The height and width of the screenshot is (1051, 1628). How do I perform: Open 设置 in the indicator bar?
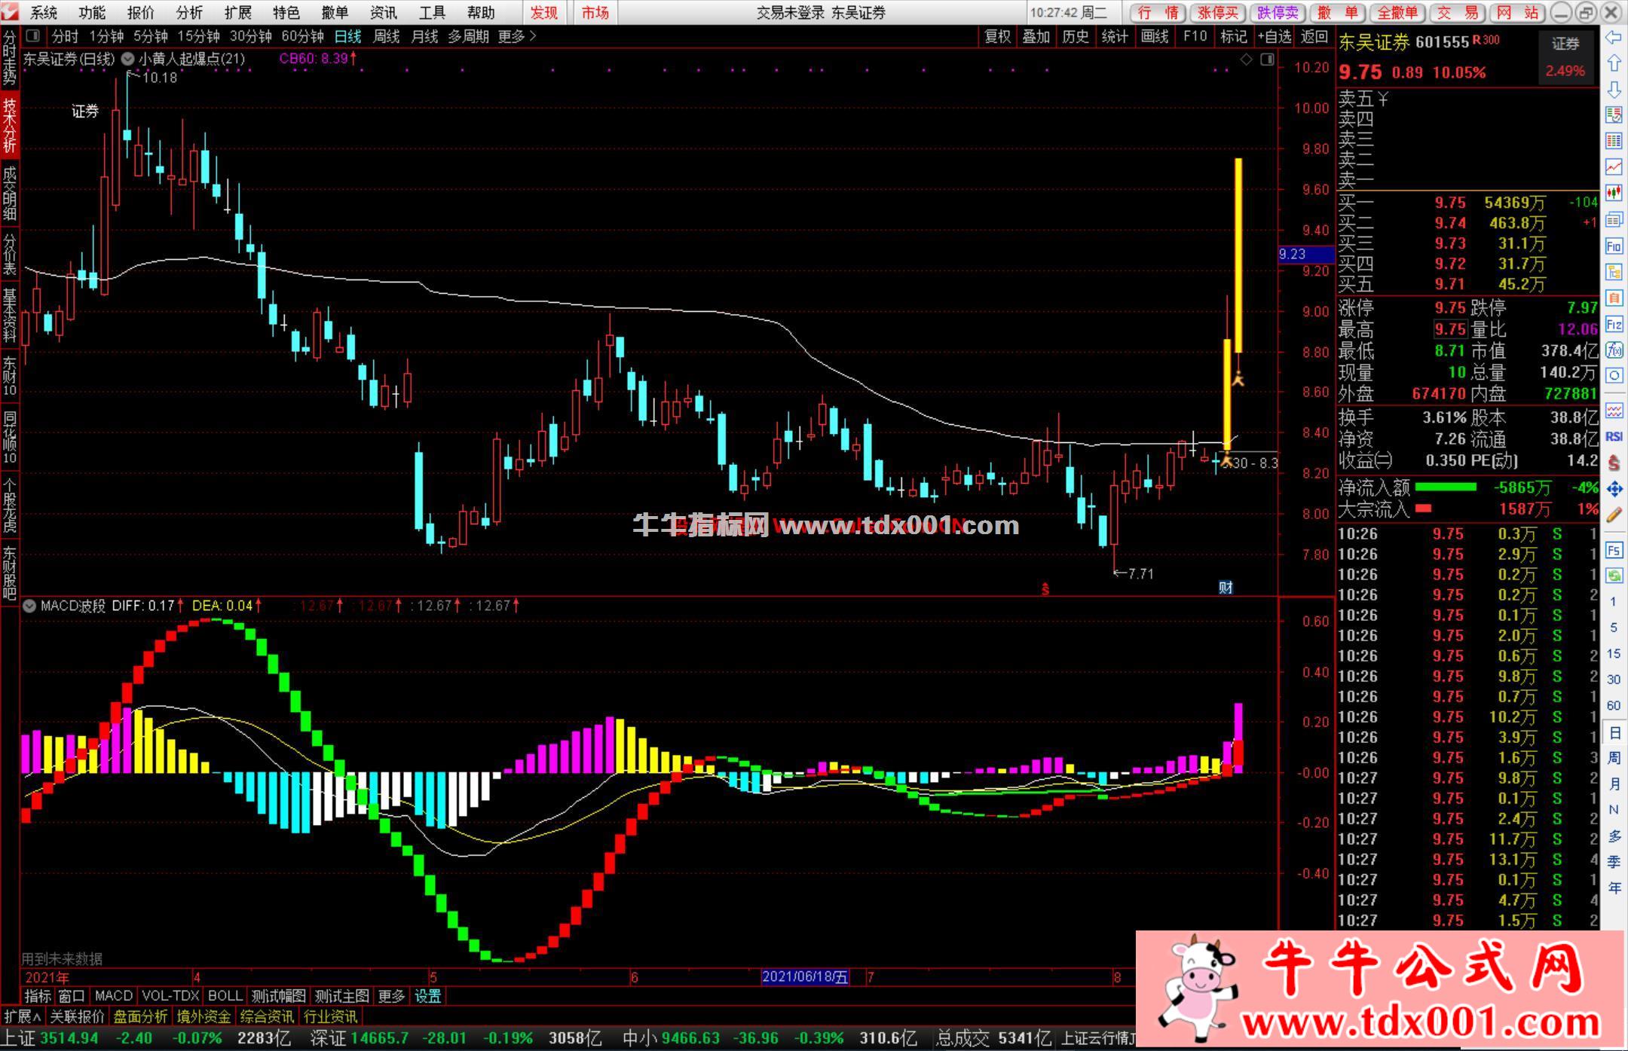(428, 996)
